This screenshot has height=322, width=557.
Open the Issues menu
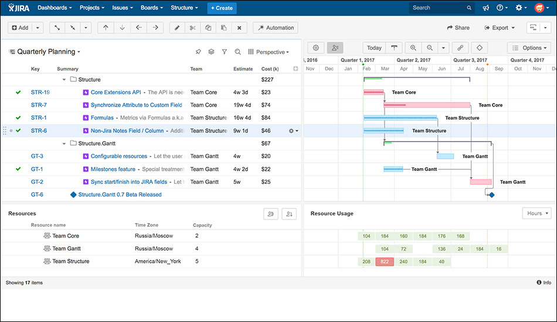click(123, 8)
